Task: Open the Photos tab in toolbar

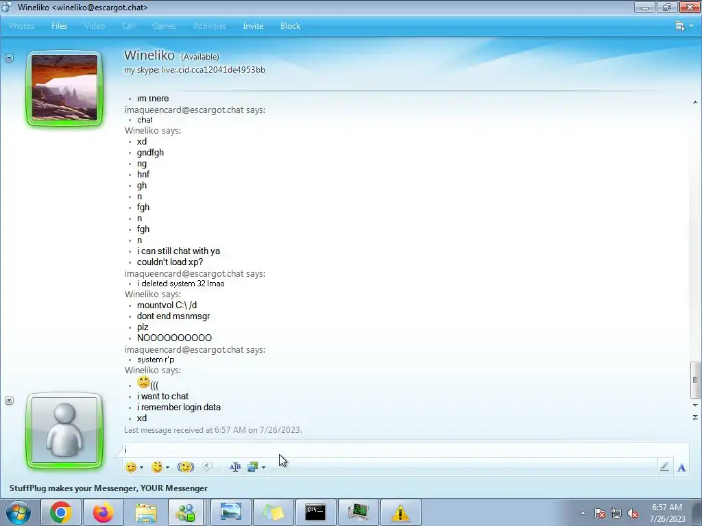Action: click(21, 26)
